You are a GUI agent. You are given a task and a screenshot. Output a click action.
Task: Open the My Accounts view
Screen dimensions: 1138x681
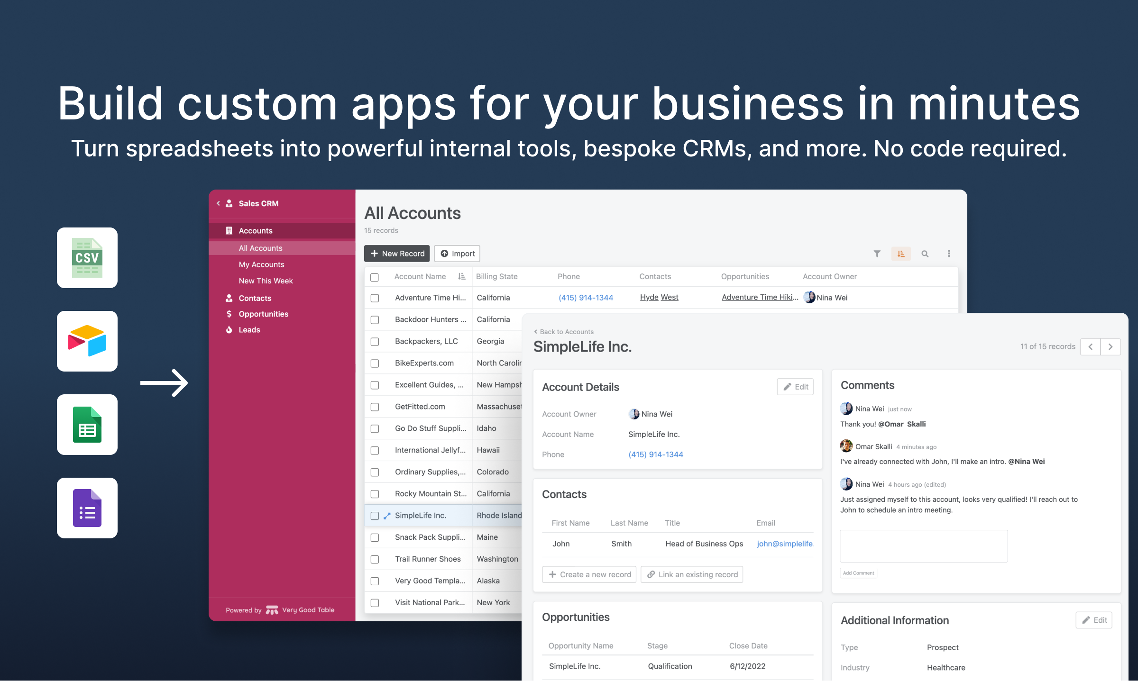click(x=261, y=264)
